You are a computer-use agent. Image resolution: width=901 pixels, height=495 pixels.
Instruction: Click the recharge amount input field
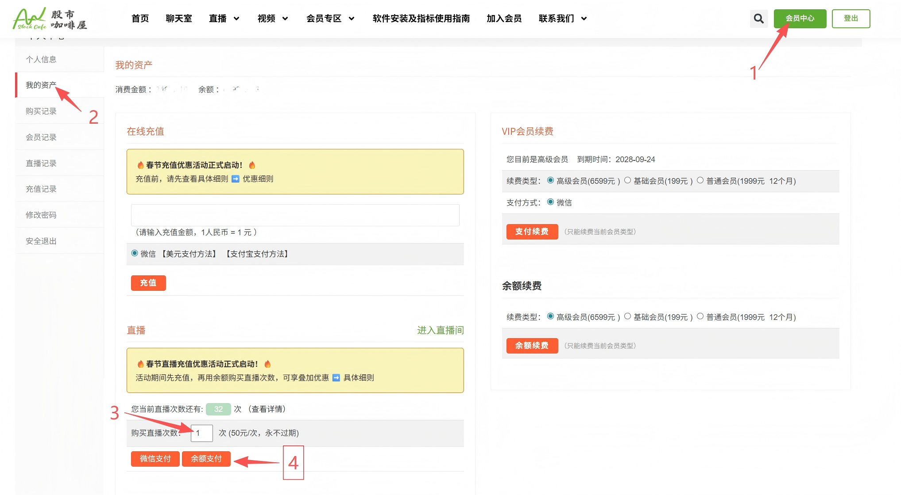coord(295,215)
